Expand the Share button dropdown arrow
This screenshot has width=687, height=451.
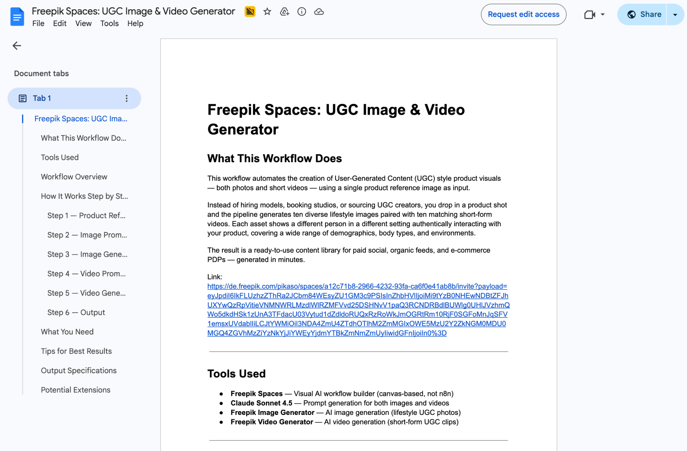tap(675, 15)
